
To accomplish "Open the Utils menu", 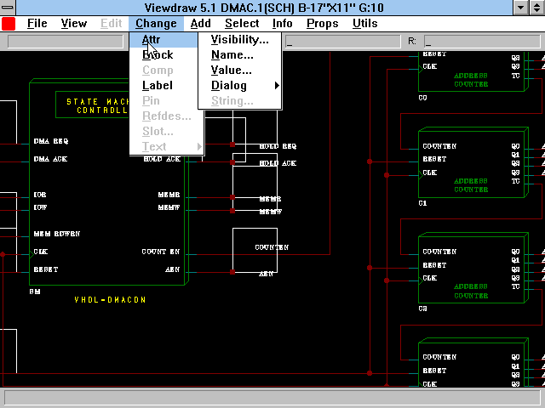I will [x=365, y=24].
